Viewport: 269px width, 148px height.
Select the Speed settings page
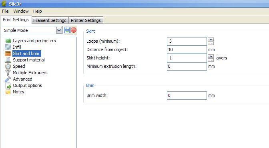(19, 66)
